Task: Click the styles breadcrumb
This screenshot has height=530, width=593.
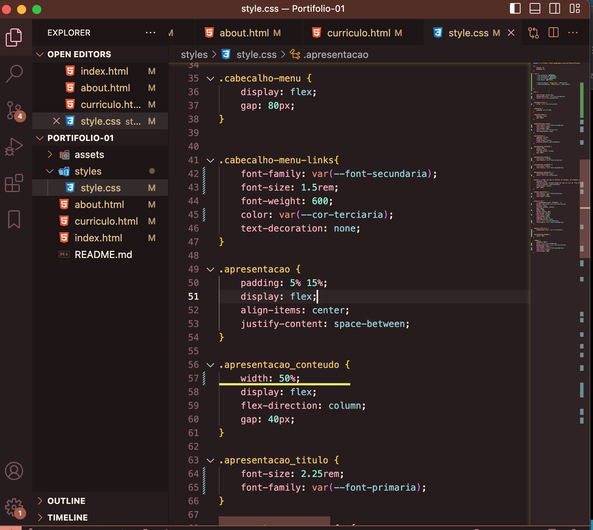Action: [x=194, y=55]
